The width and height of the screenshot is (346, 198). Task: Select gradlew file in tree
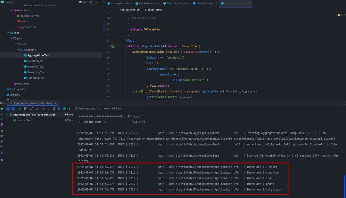(x=15, y=95)
